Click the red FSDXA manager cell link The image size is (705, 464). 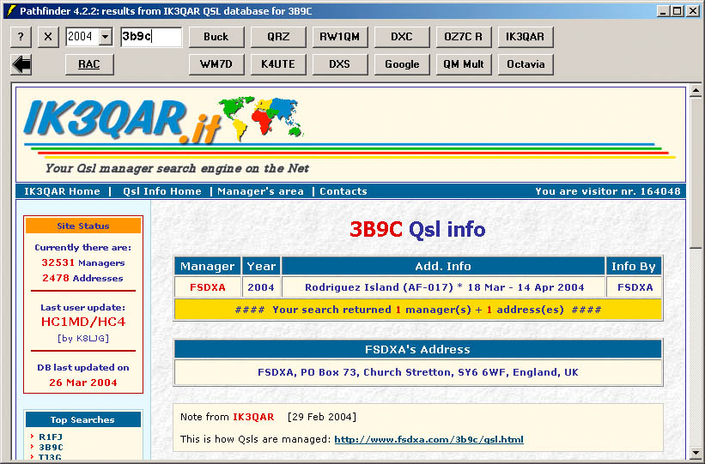click(x=207, y=287)
